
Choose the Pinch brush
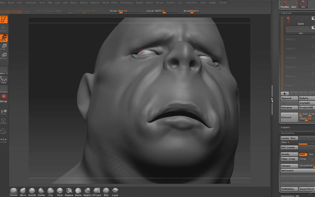coord(60,191)
